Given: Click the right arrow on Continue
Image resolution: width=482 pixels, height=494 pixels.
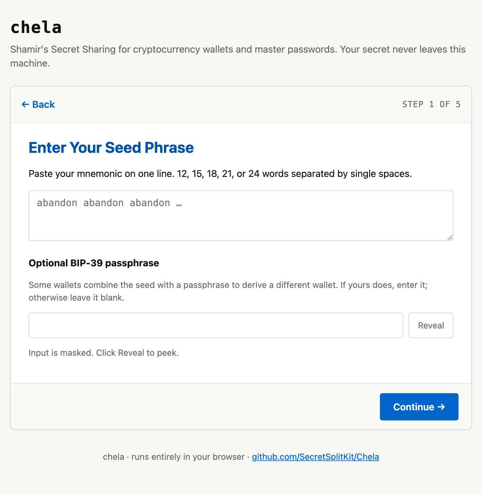Looking at the screenshot, I should tap(441, 407).
